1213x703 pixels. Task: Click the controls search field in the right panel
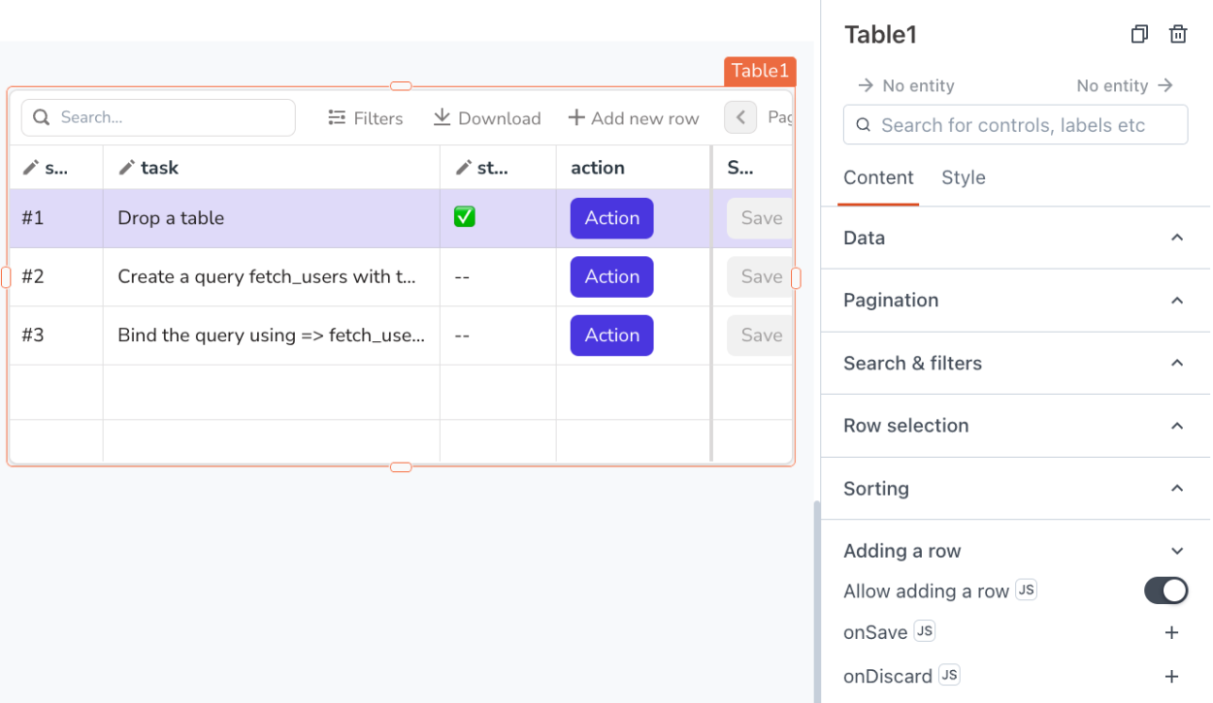pos(1015,125)
